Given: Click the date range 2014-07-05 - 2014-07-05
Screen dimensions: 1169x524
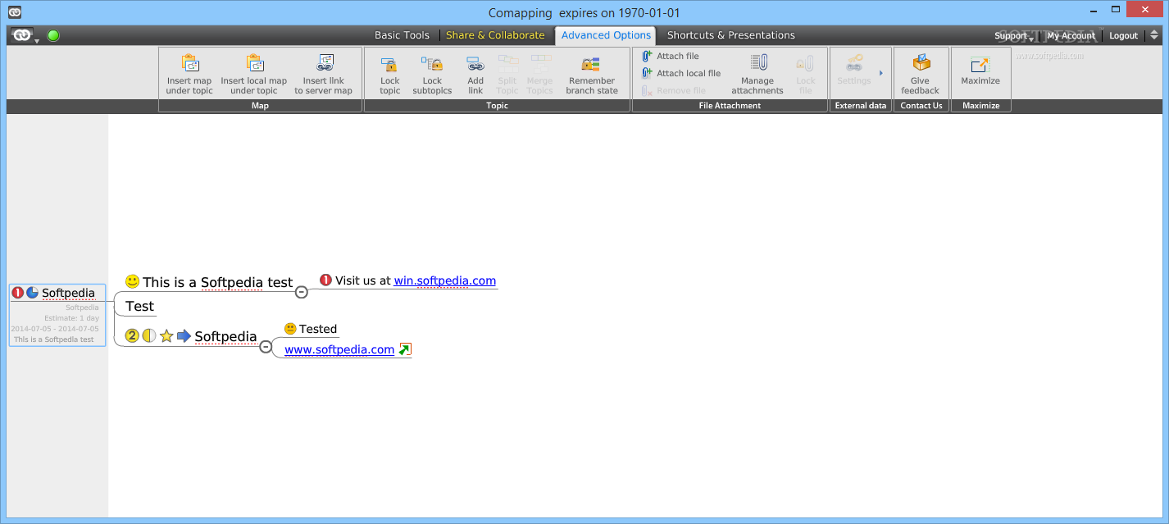Looking at the screenshot, I should tap(55, 329).
